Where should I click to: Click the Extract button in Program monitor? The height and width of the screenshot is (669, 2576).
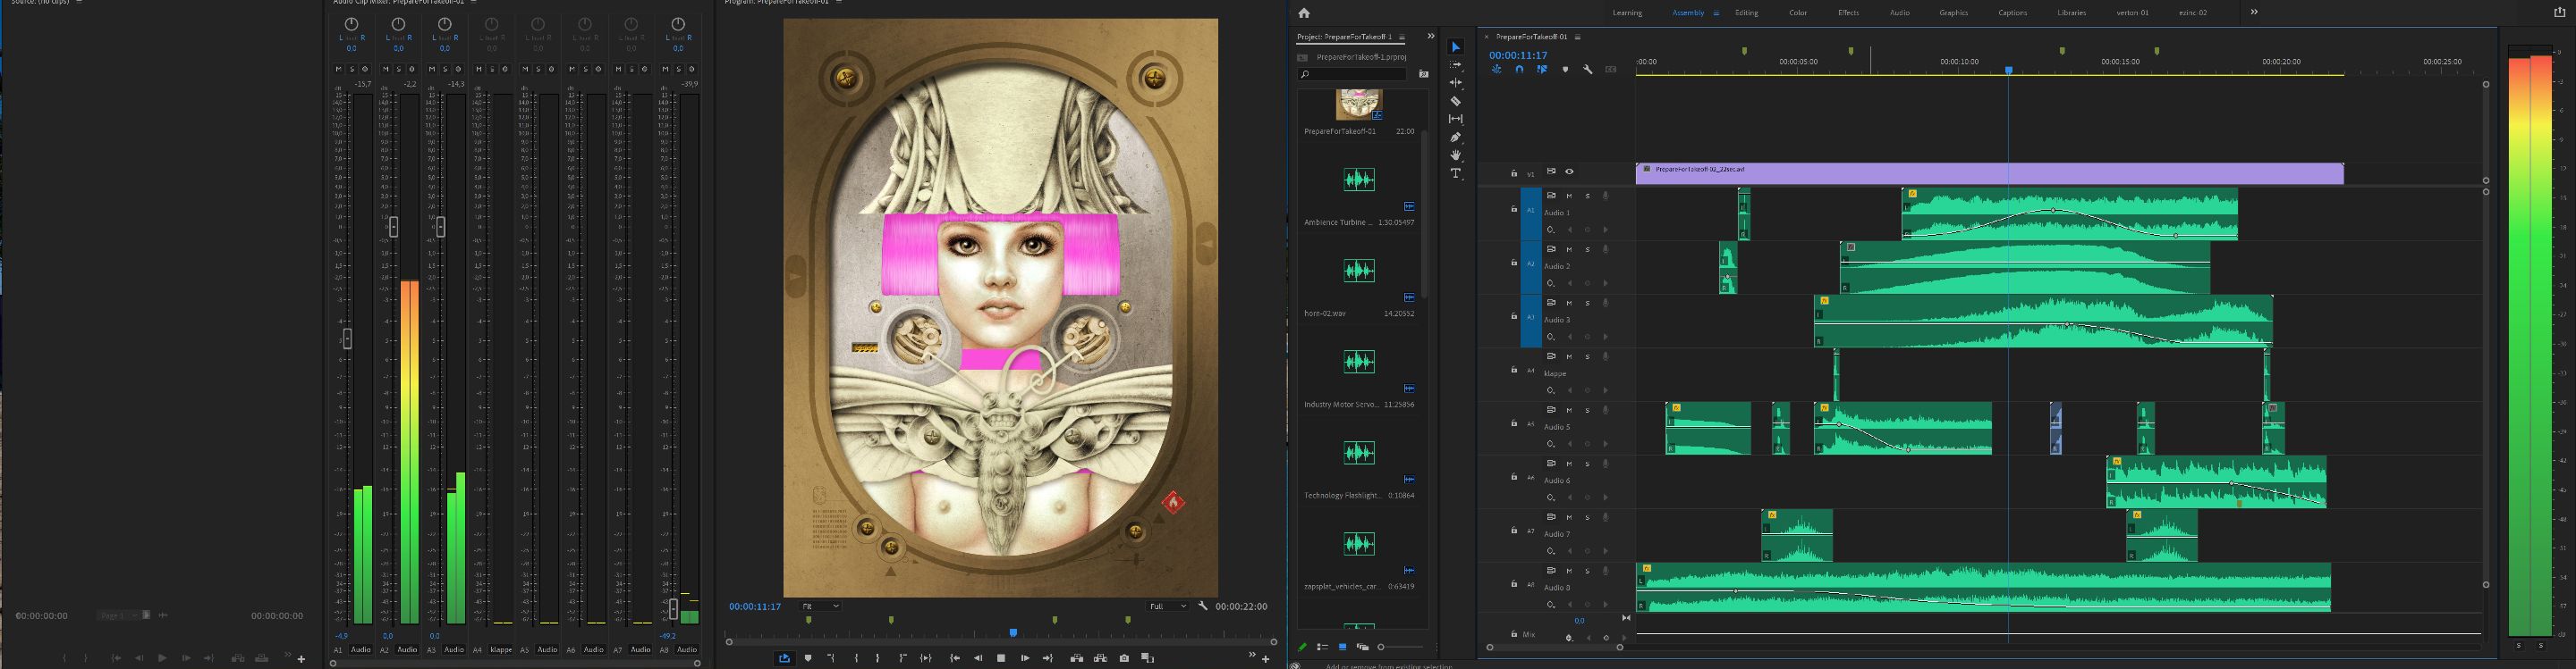pos(1101,658)
